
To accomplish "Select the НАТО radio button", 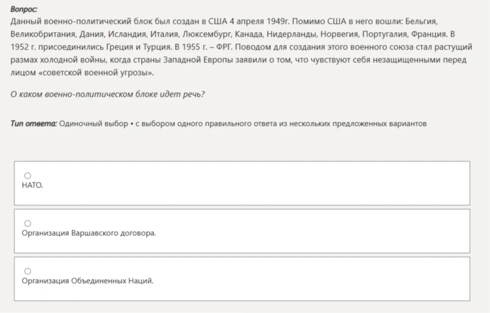I will pos(28,175).
